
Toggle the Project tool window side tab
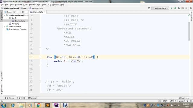pyautogui.click(x=2, y=16)
